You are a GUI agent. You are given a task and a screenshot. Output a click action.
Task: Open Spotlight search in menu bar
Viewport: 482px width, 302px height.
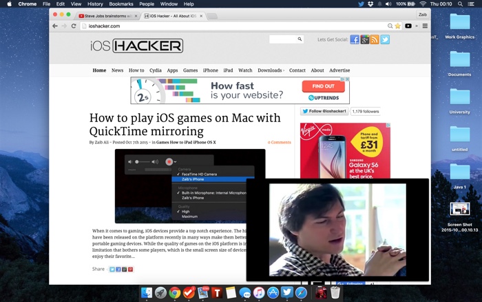point(460,4)
